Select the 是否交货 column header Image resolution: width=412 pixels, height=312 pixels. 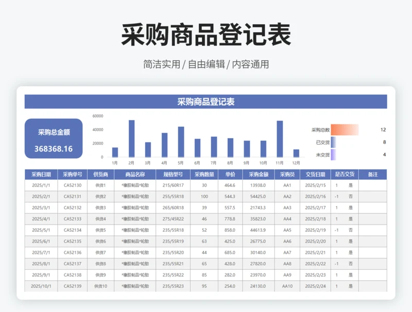pos(345,174)
